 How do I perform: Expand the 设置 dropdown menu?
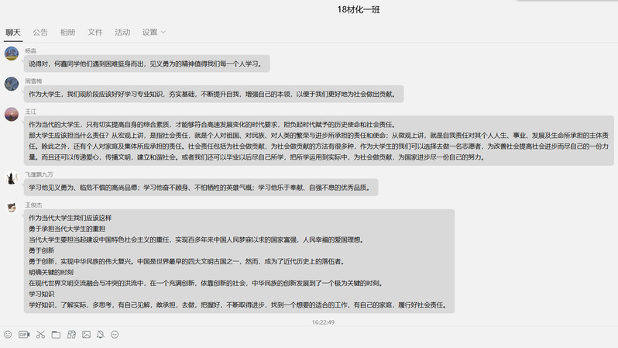(x=153, y=33)
